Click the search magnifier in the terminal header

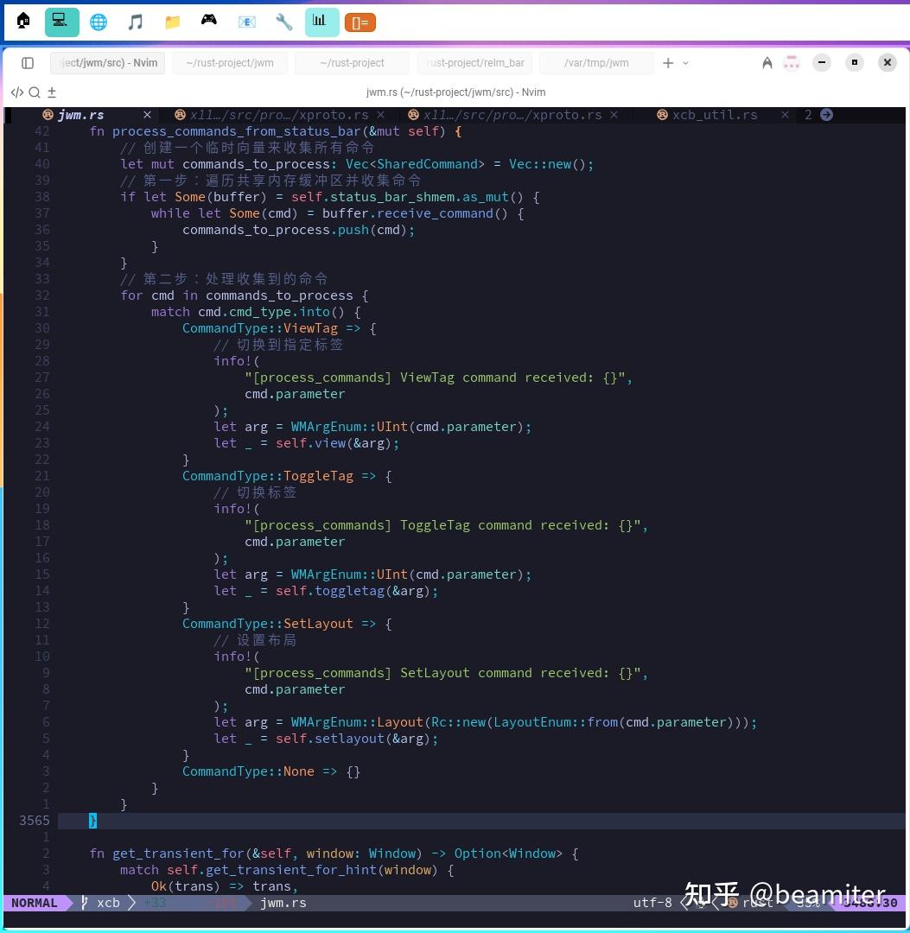pos(35,92)
